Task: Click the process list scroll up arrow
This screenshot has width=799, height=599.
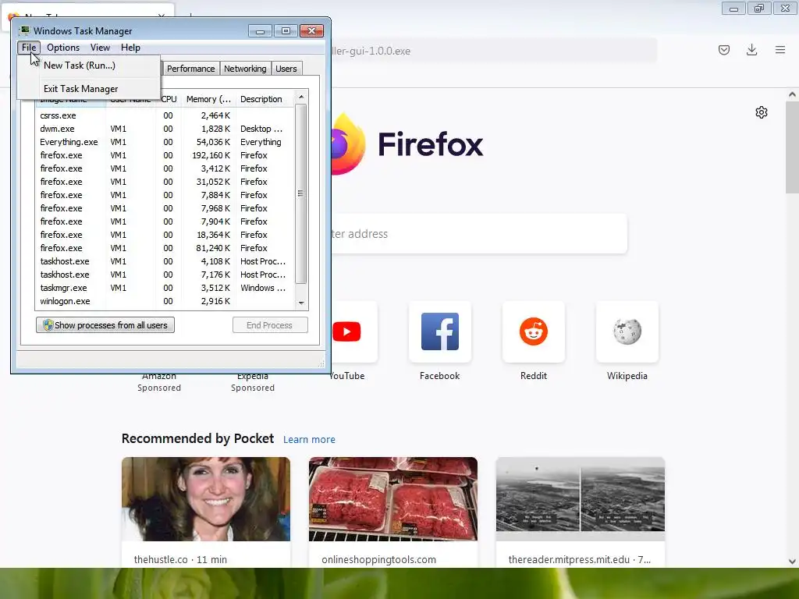Action: pos(301,97)
